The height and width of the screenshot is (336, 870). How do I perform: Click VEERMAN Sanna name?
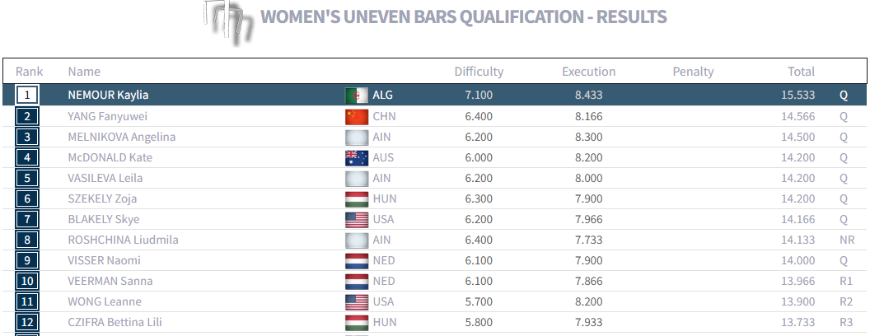tap(110, 282)
